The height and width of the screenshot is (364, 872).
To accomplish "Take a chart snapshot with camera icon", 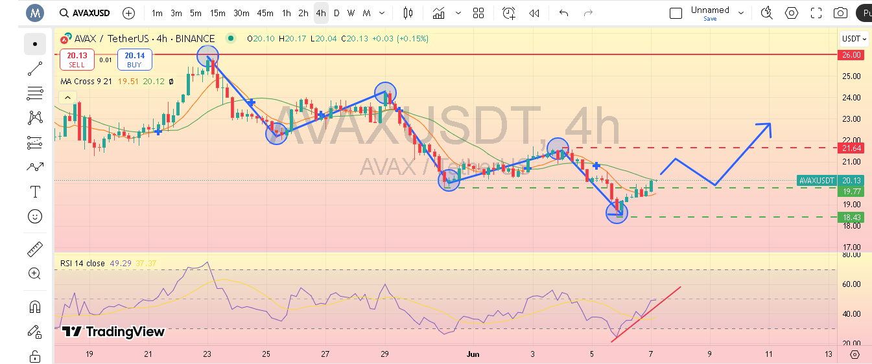I will [840, 13].
